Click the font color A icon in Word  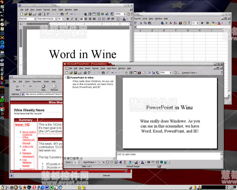click(x=124, y=19)
